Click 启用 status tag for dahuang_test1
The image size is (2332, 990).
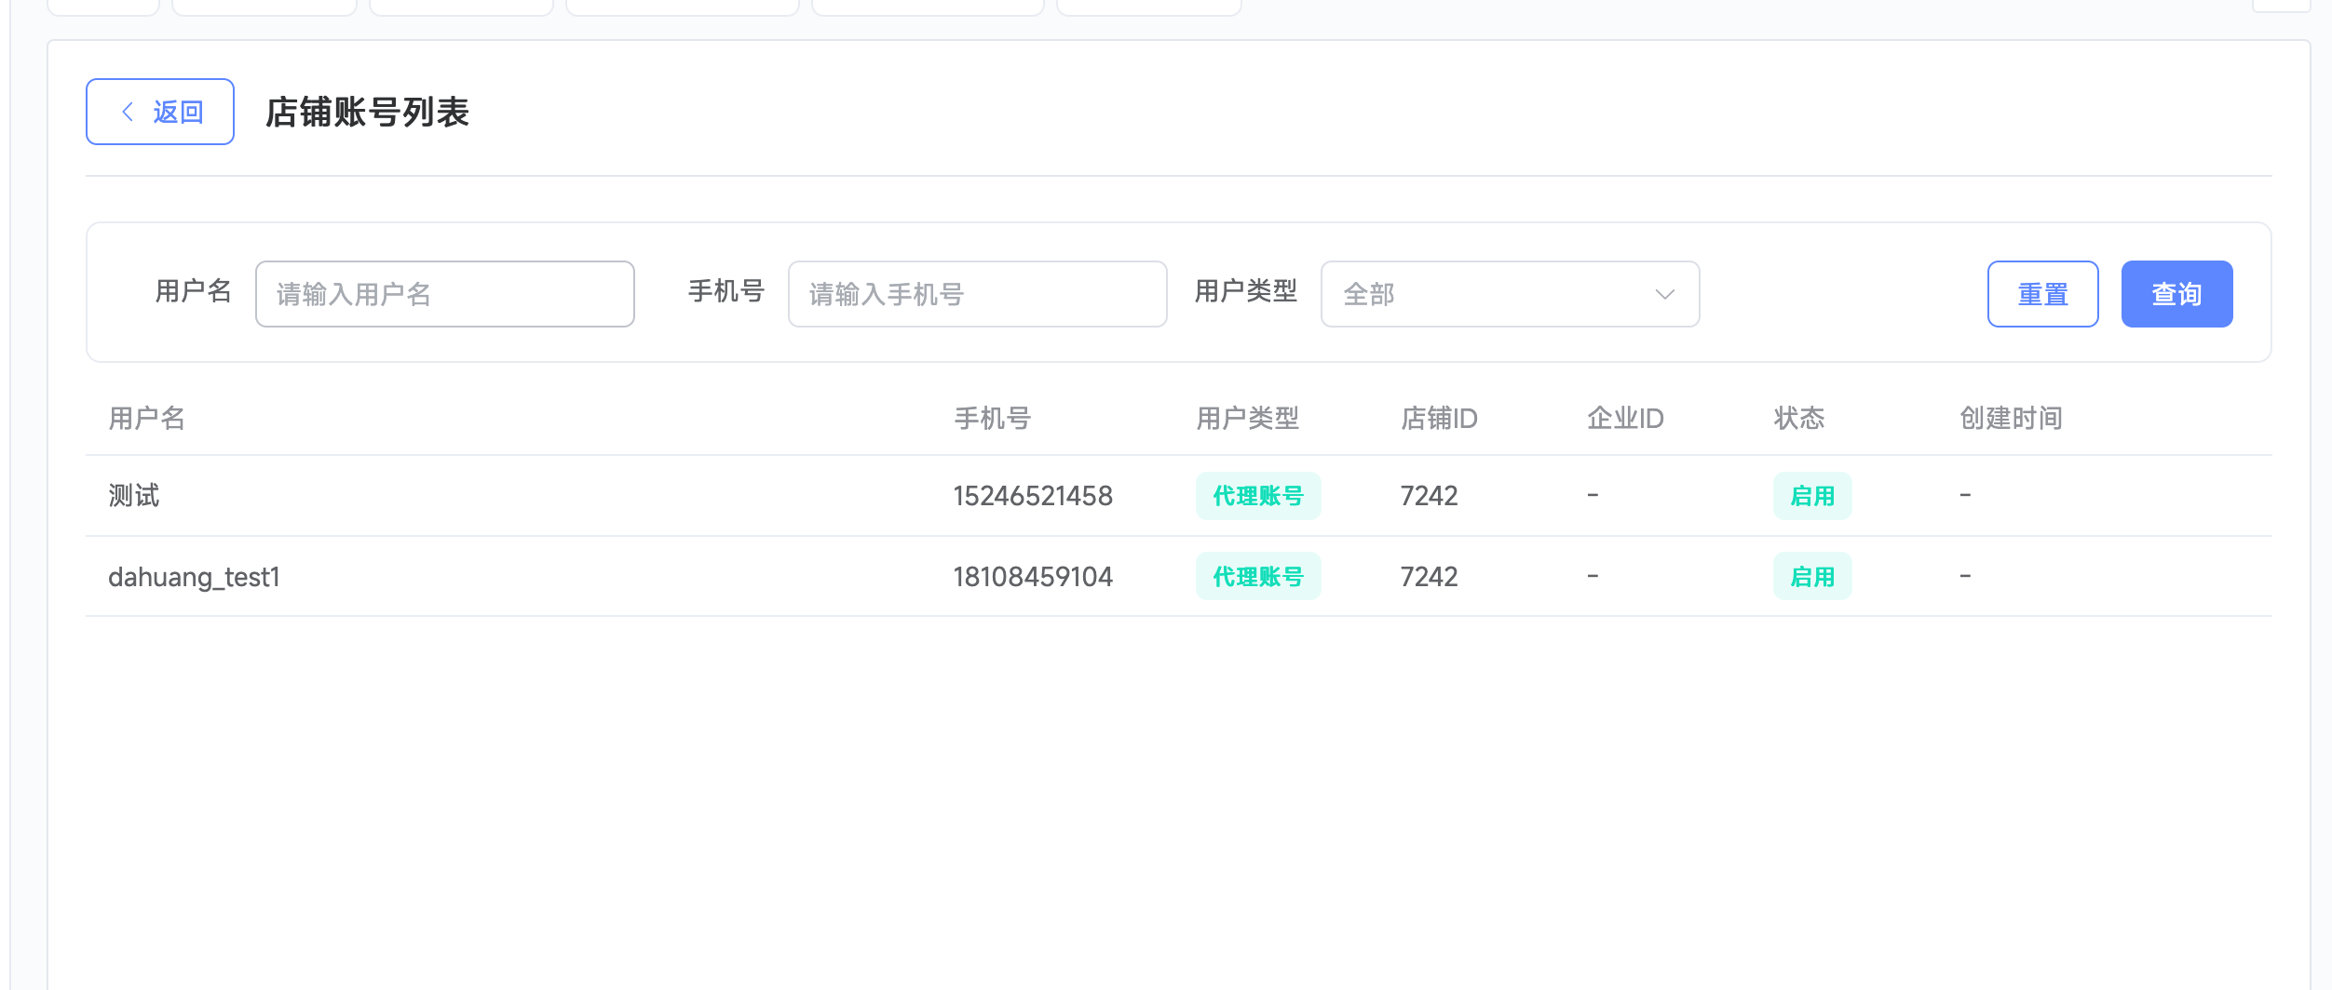coord(1811,577)
